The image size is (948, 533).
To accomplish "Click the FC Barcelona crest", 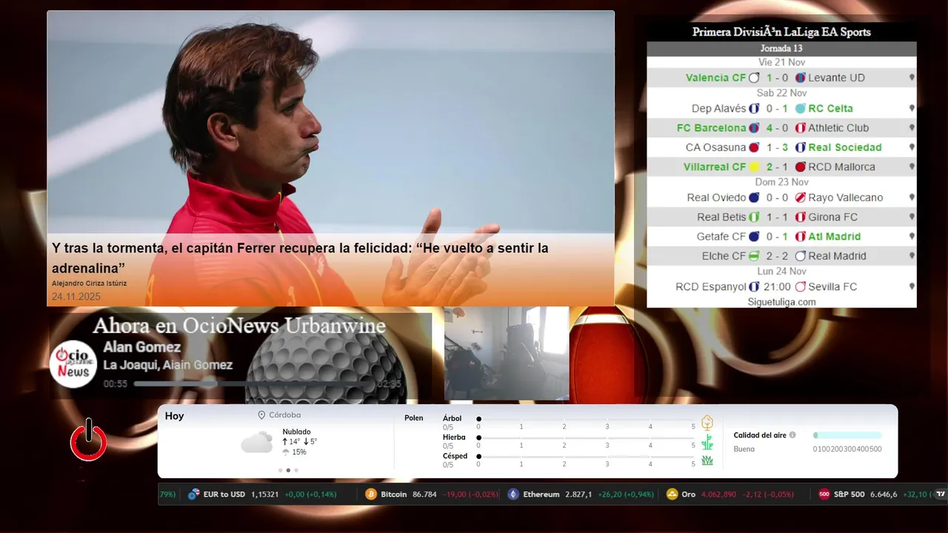I will pyautogui.click(x=754, y=128).
